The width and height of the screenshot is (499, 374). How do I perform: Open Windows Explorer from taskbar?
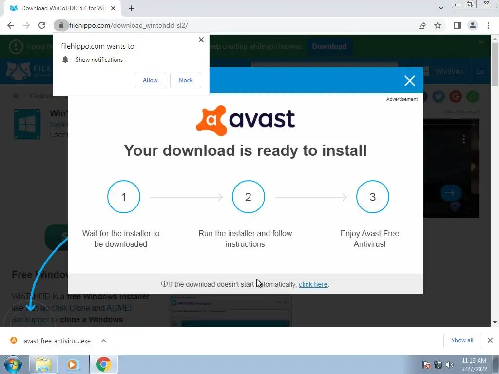[x=43, y=364]
